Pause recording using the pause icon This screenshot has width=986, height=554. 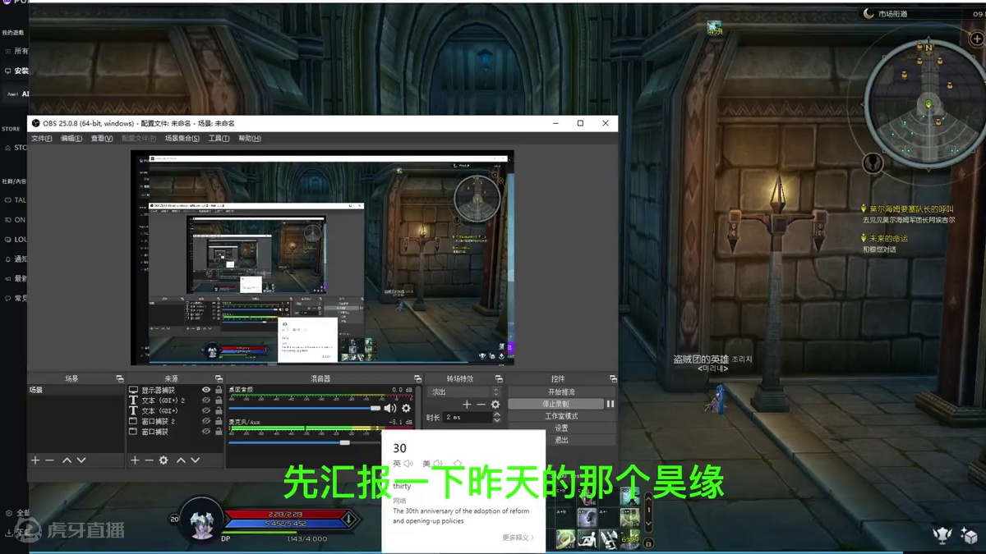pos(610,404)
